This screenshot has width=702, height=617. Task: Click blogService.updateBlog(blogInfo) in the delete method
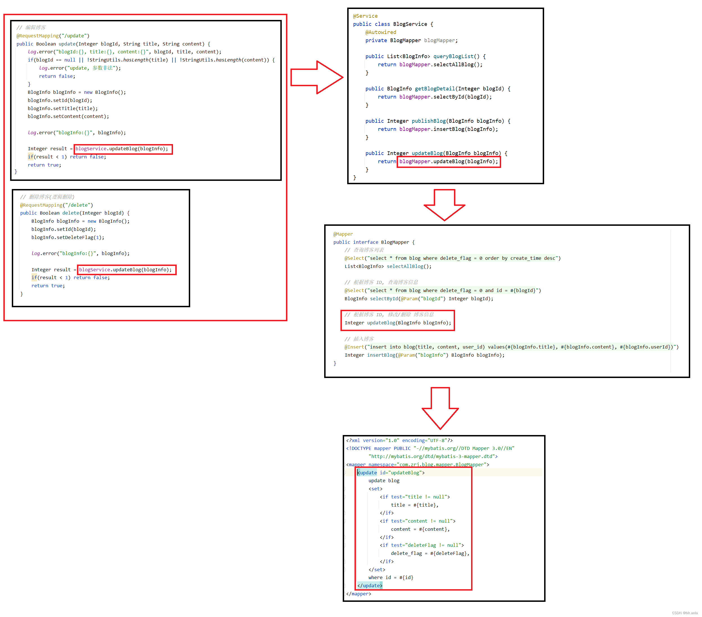point(125,270)
